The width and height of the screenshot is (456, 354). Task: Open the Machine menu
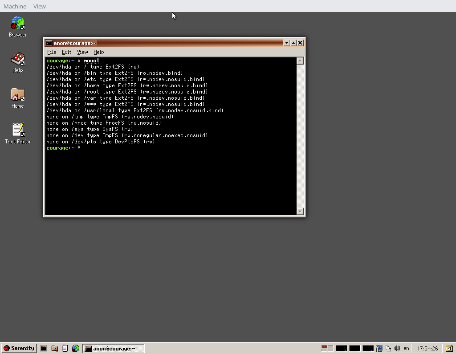(x=15, y=6)
